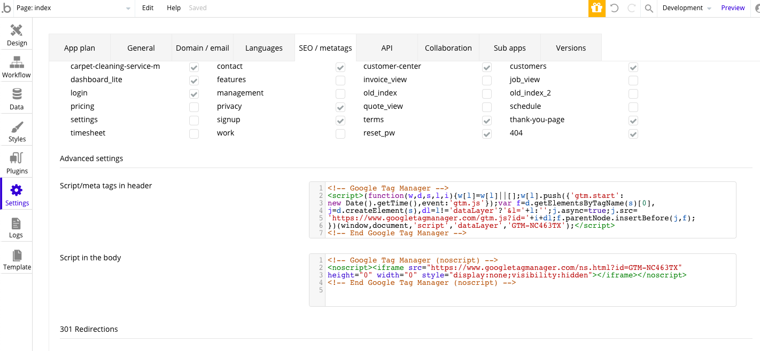Screen dimensions: 760x351
Task: Open the Plugins section
Action: point(17,163)
